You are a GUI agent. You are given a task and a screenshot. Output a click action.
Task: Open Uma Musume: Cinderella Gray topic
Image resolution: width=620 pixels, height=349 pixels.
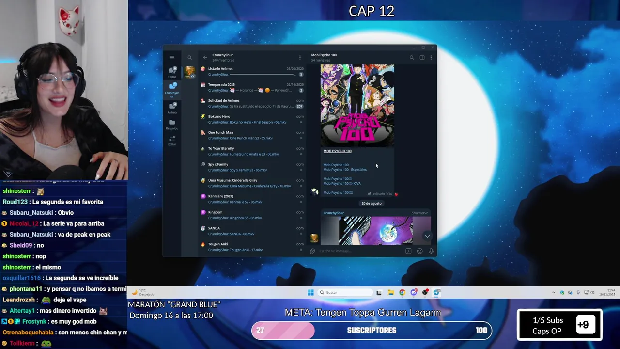pyautogui.click(x=252, y=183)
